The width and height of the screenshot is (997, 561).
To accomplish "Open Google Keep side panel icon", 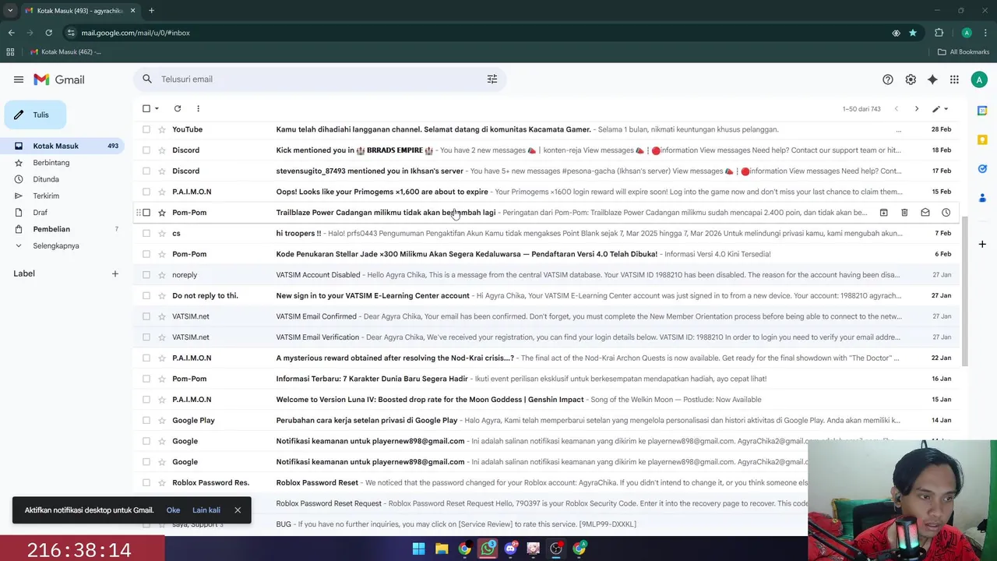I will (x=982, y=139).
